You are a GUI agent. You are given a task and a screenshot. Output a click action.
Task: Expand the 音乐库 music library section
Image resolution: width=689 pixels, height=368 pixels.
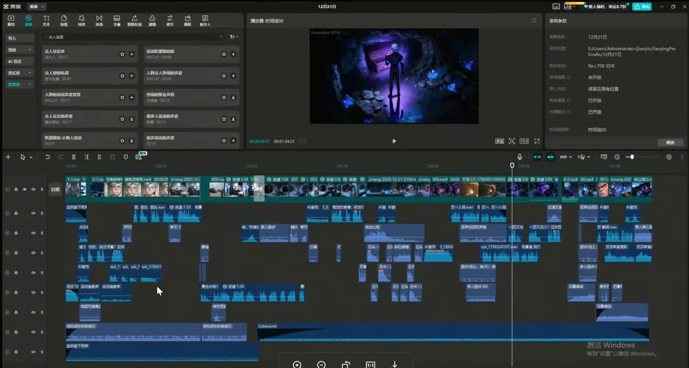(x=20, y=73)
